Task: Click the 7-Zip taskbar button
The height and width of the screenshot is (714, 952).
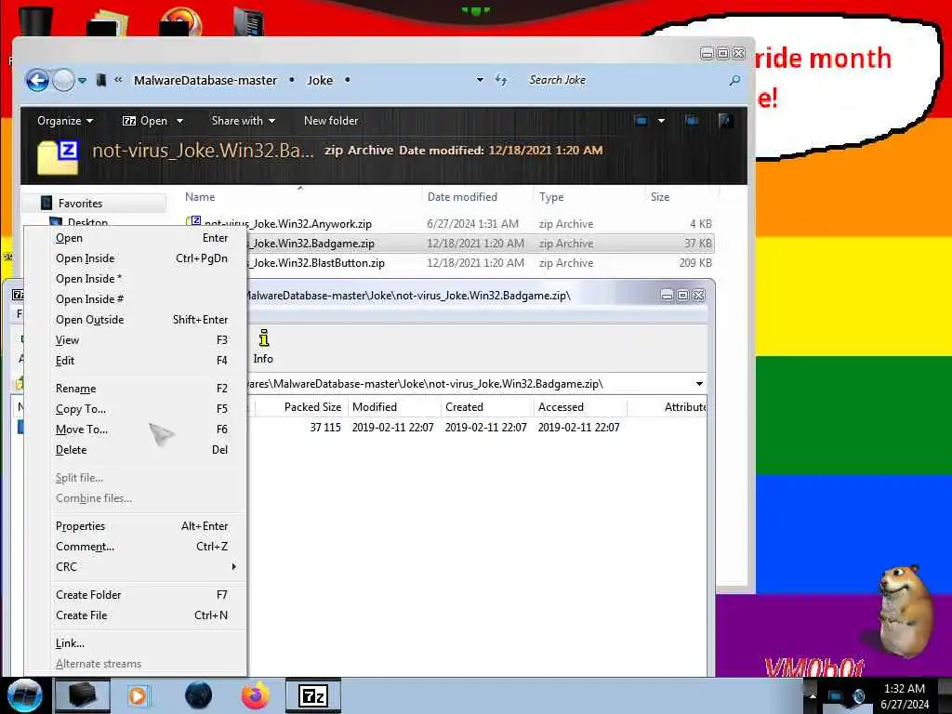Action: (313, 695)
